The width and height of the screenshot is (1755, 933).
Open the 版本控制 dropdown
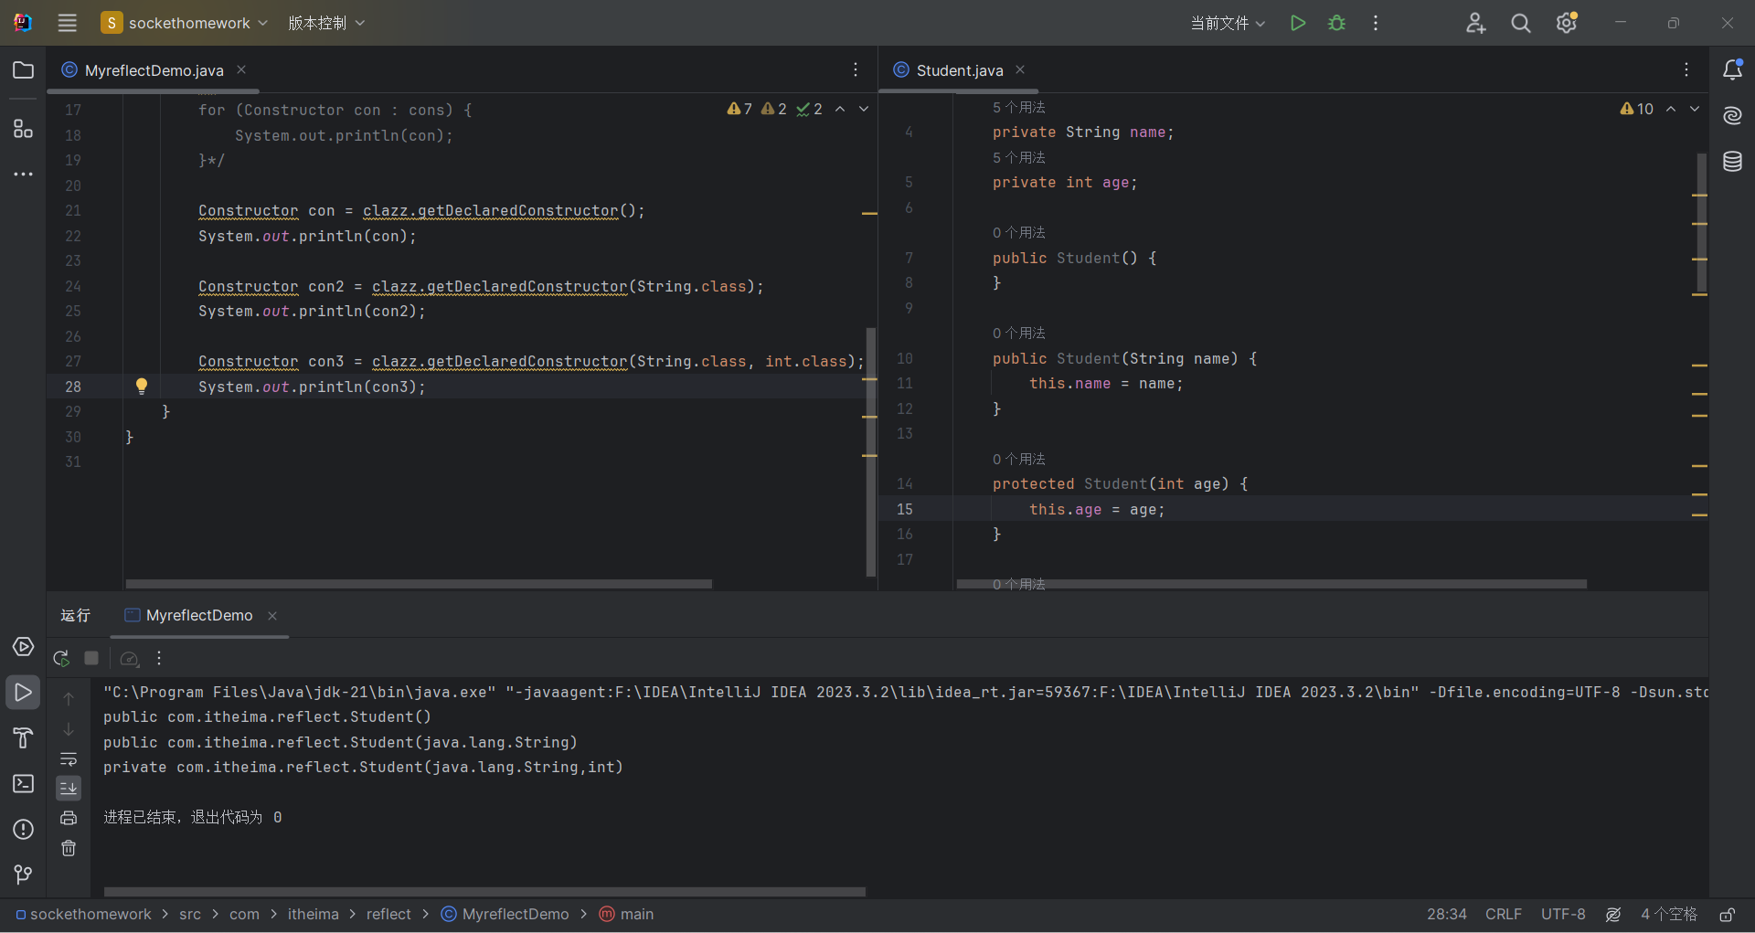tap(326, 23)
